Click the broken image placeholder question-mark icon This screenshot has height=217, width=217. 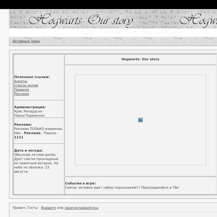click(x=140, y=120)
